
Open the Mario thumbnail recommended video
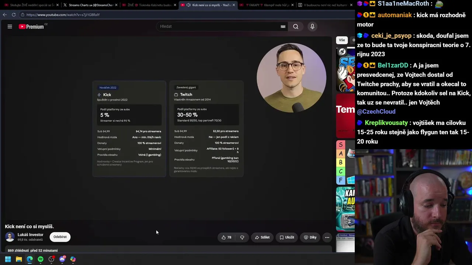[x=346, y=70]
